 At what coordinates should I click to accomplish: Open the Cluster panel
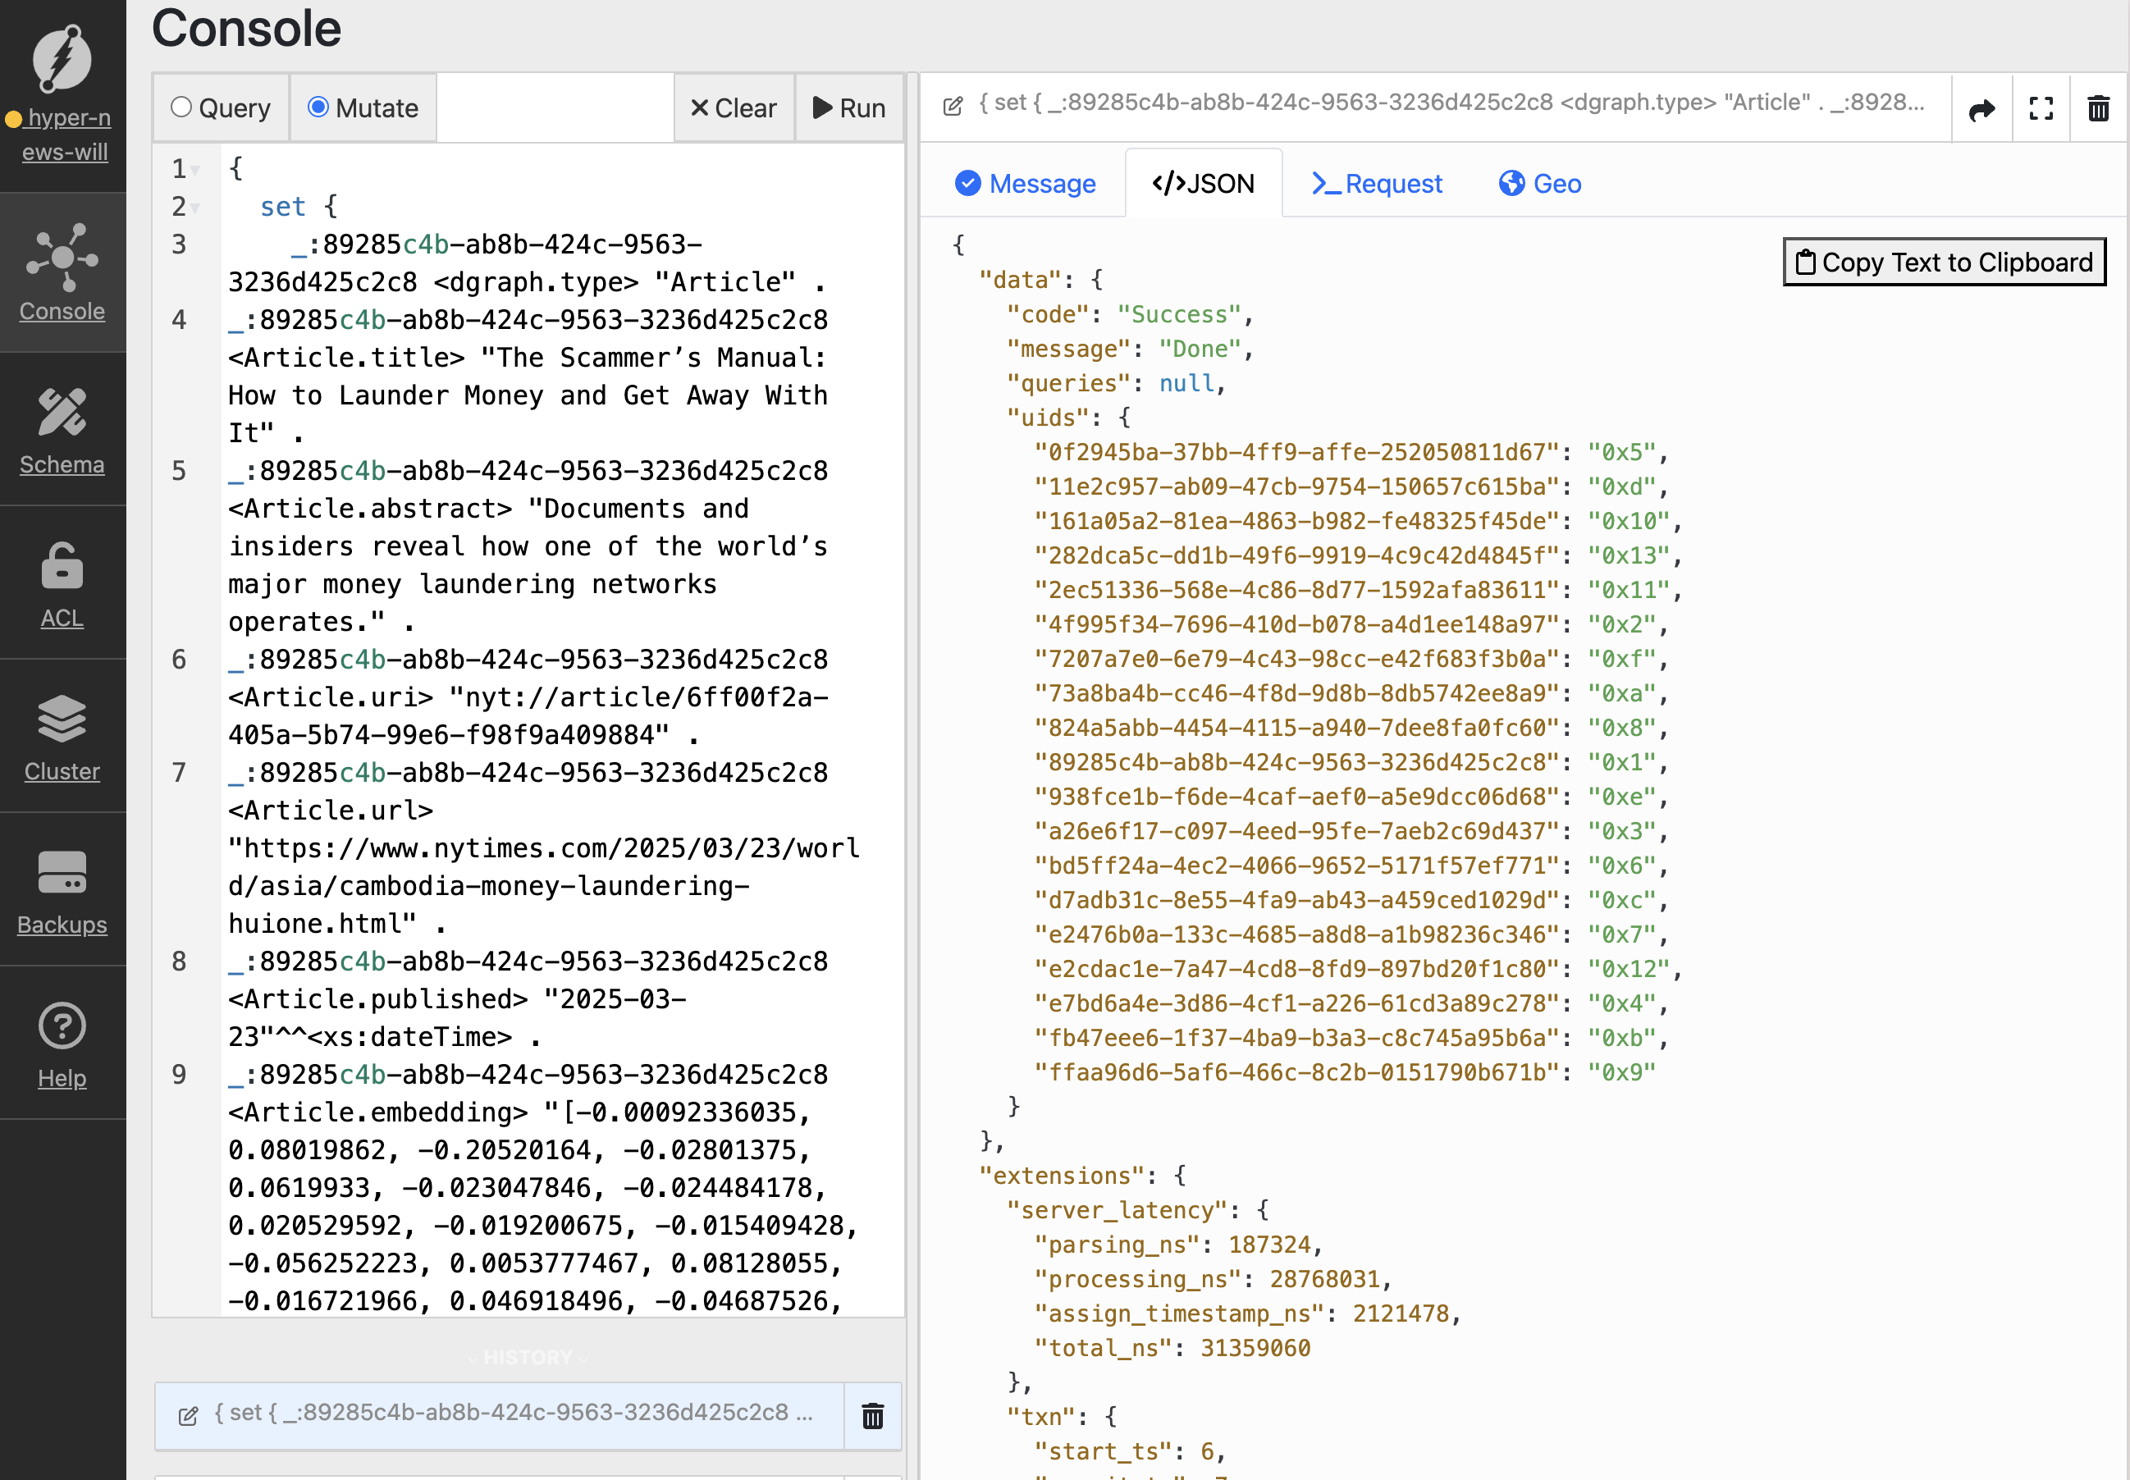click(x=62, y=738)
